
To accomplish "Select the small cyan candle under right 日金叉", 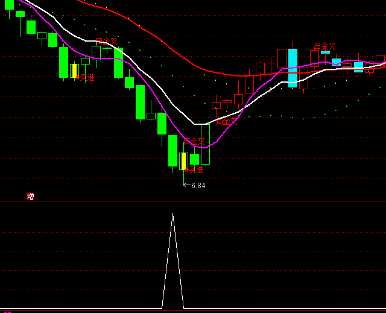I will (x=325, y=52).
